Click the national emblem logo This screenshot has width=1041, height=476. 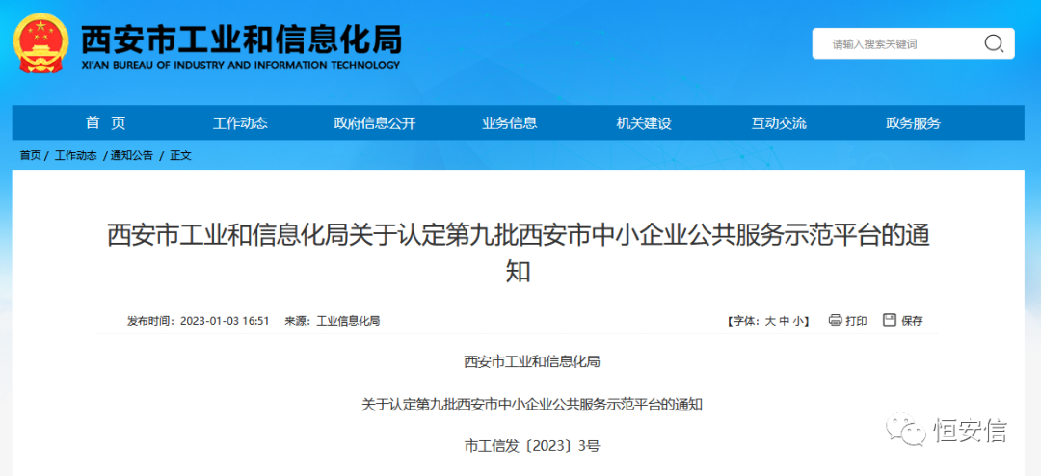40,43
